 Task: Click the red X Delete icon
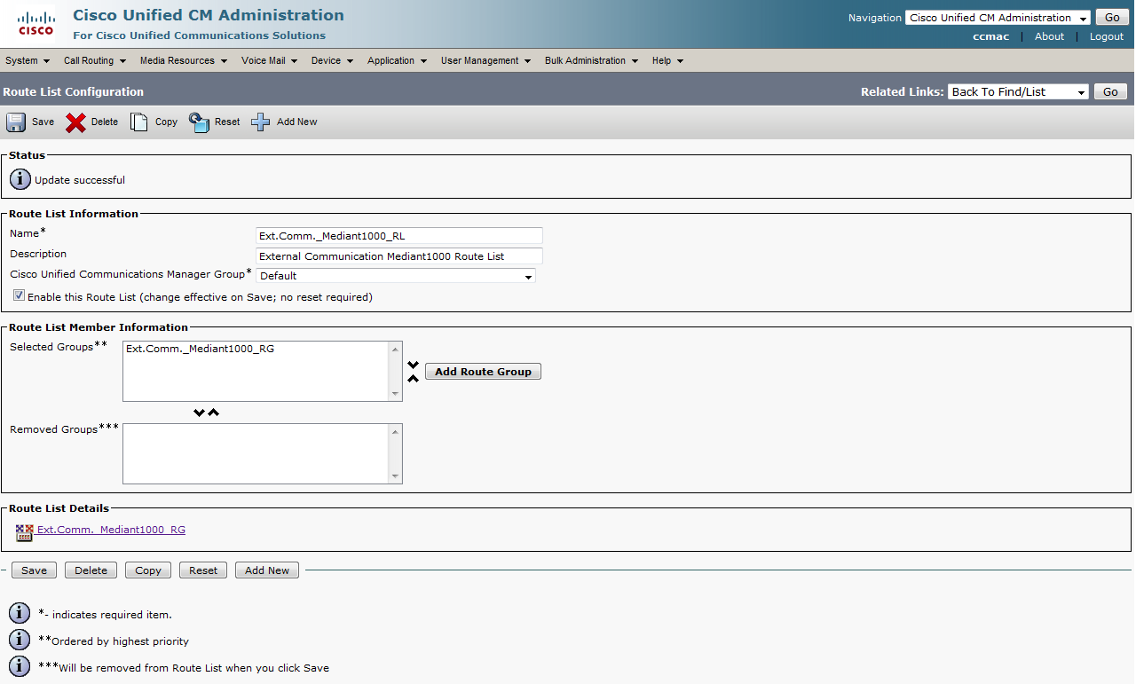[x=76, y=122]
